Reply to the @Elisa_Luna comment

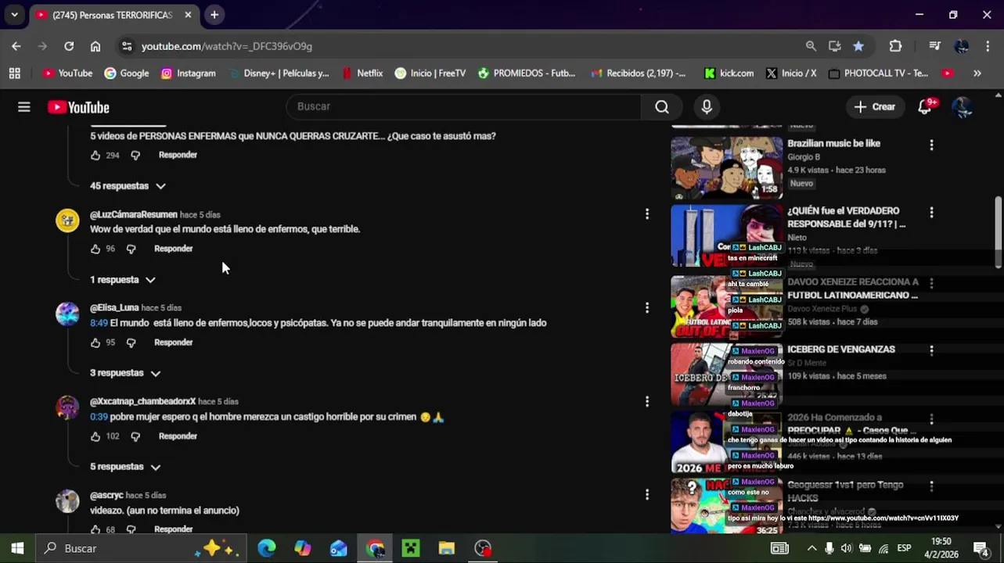[x=174, y=342]
